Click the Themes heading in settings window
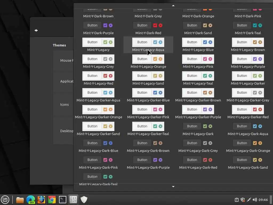 (59, 45)
